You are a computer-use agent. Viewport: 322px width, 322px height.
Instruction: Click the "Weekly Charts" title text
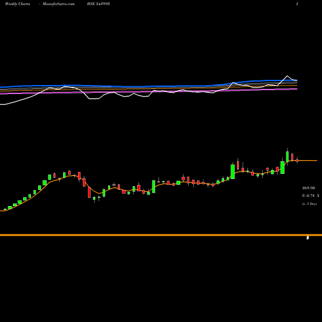(17, 4)
